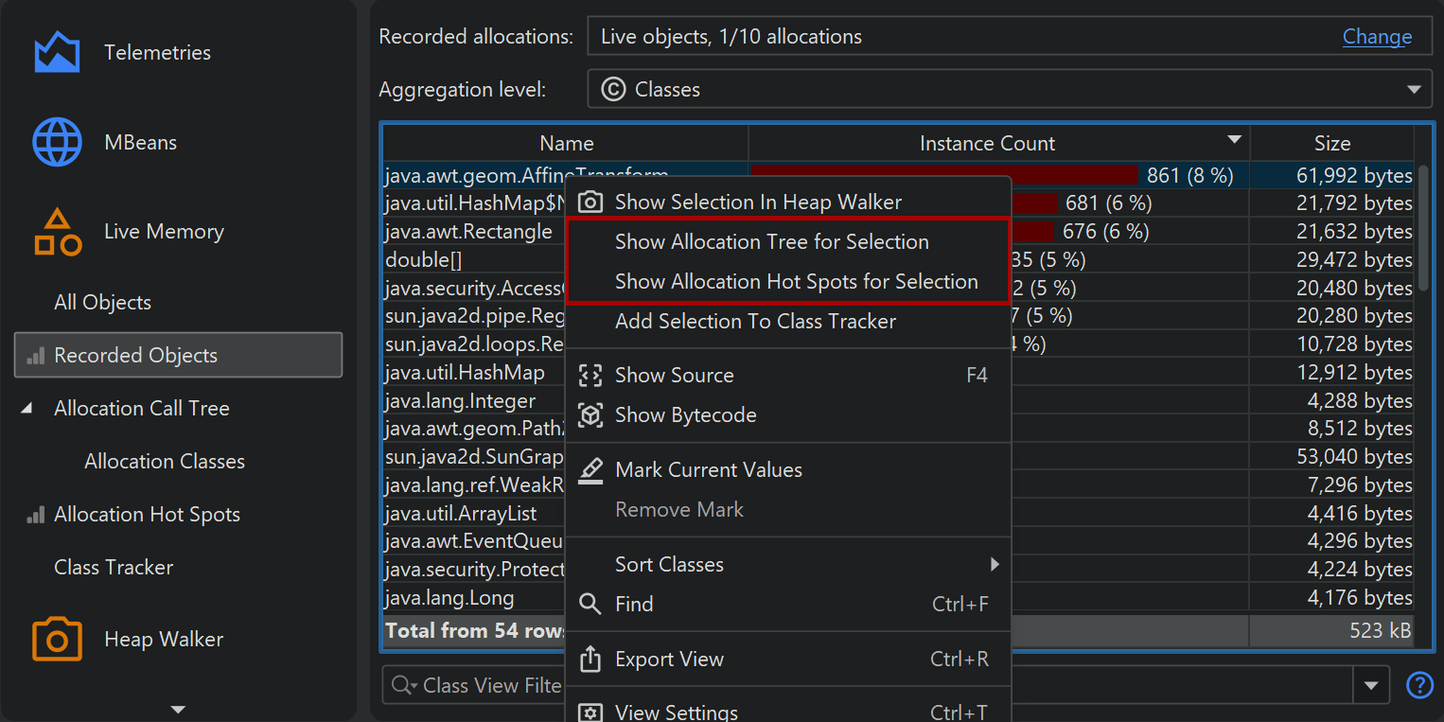1444x722 pixels.
Task: Open the MBeans globe icon
Action: 57,143
